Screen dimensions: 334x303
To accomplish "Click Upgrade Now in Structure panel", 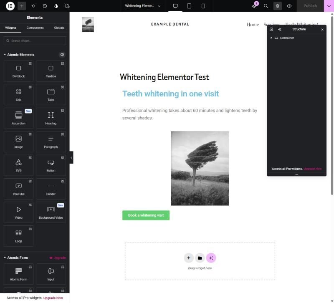I will 312,169.
